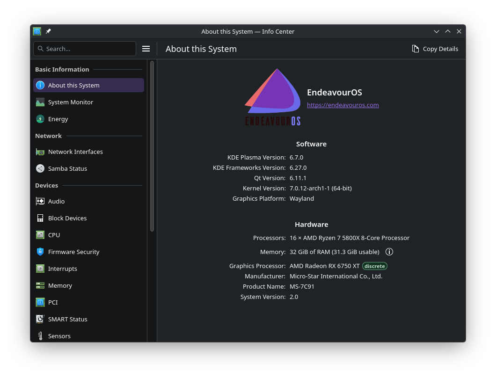
Task: Click the PCI icon in sidebar
Action: pos(40,302)
